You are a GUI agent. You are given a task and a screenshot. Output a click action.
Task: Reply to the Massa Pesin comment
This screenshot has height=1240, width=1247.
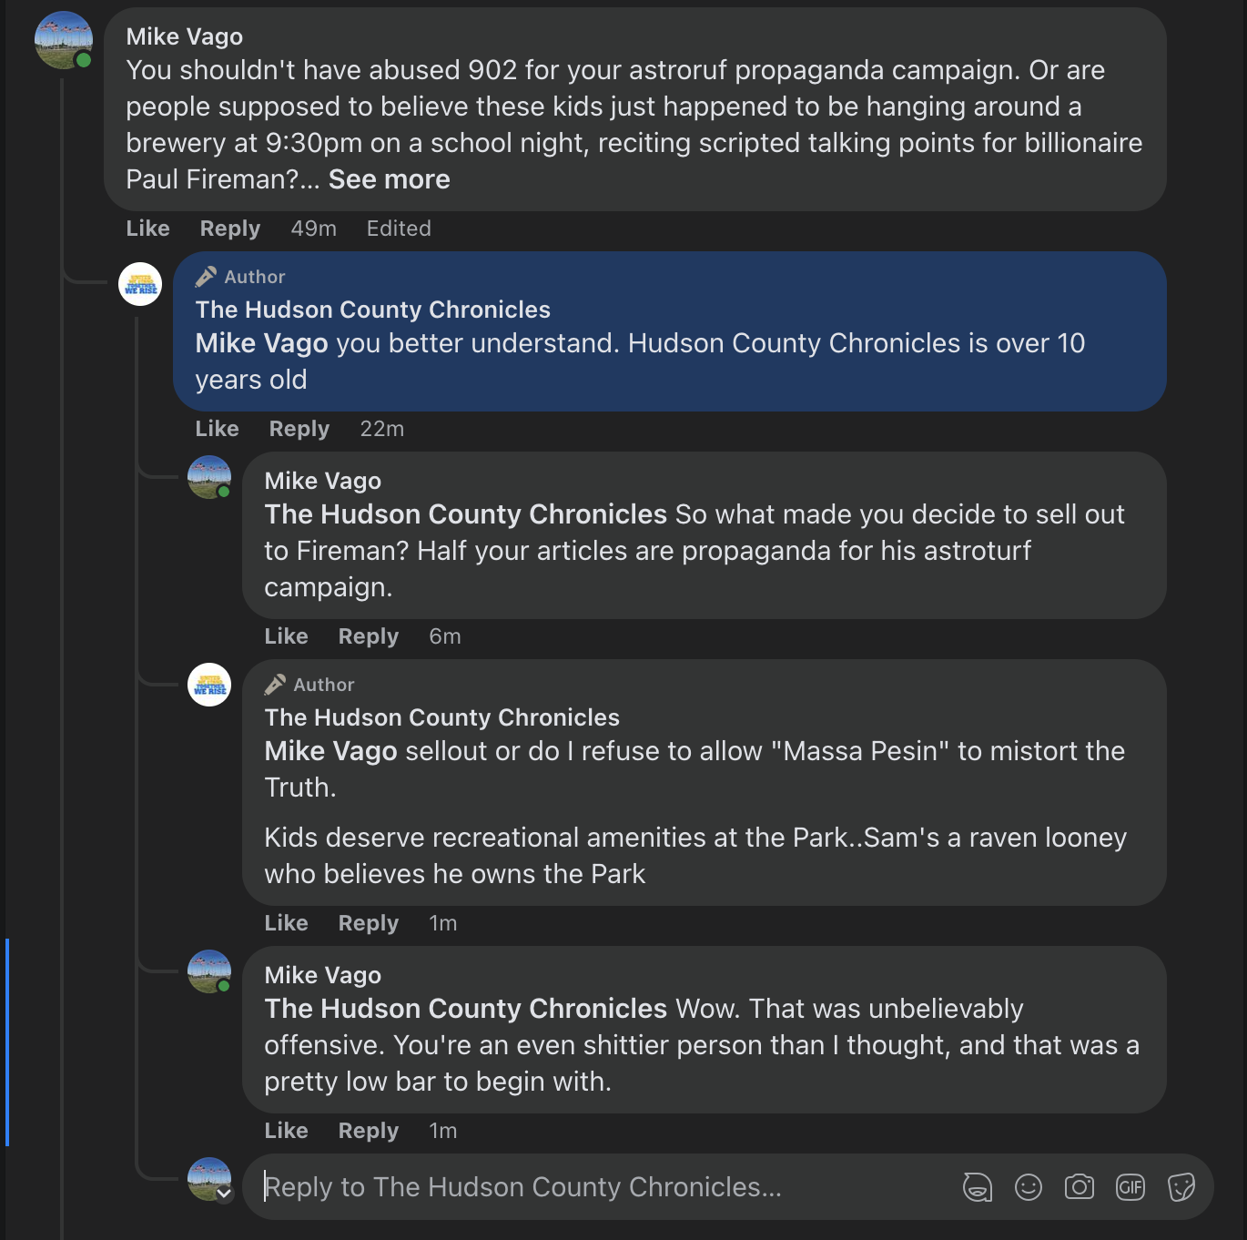368,923
